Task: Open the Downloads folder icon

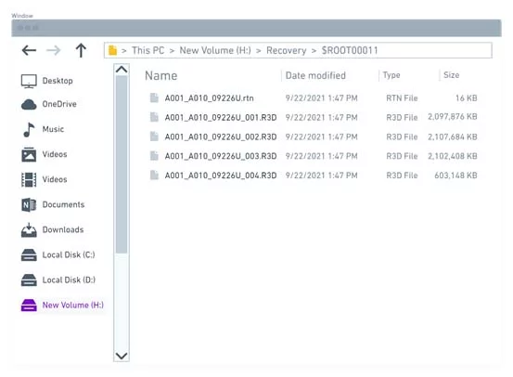Action: [x=29, y=230]
